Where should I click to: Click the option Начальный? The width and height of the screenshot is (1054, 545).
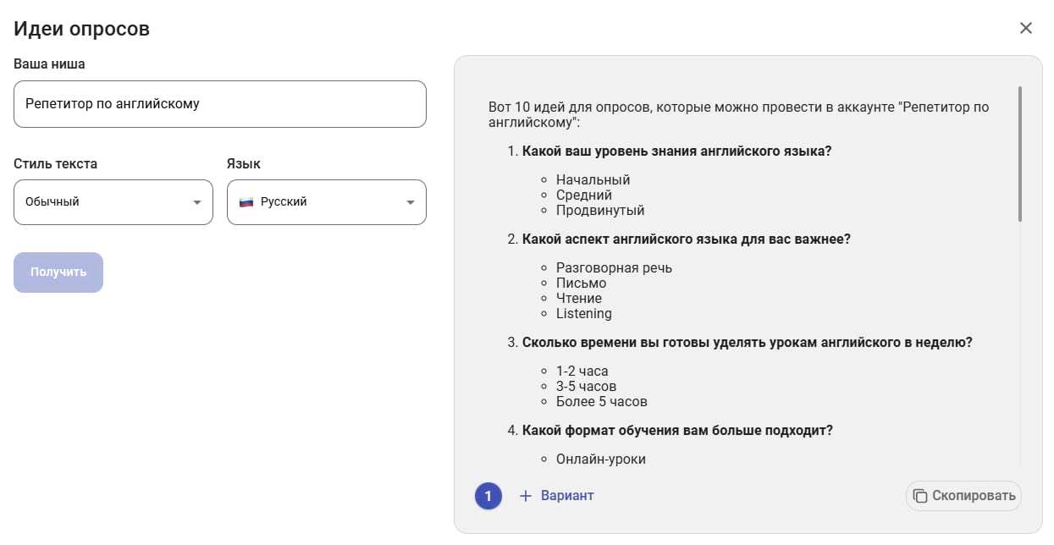tap(593, 180)
